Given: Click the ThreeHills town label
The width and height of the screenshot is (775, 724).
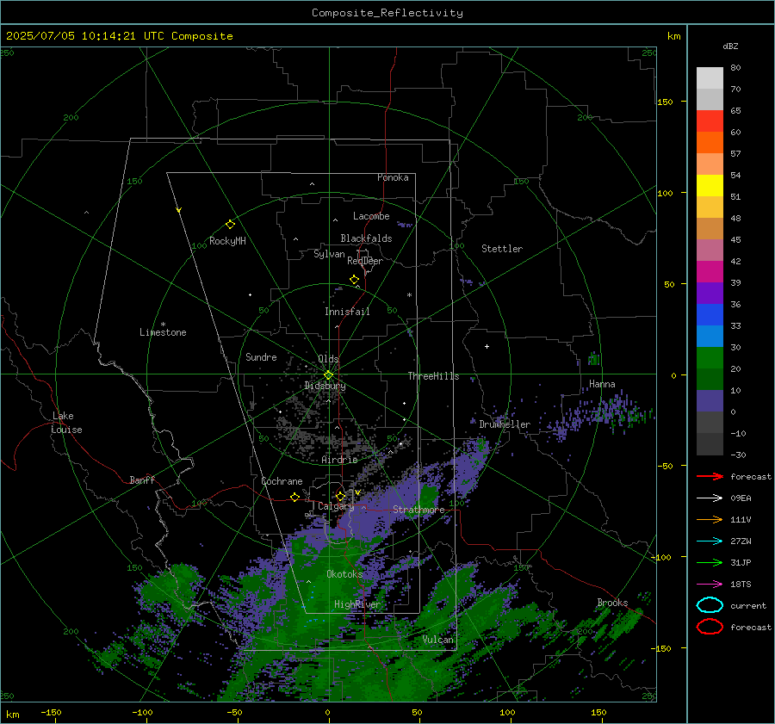Looking at the screenshot, I should coord(433,376).
